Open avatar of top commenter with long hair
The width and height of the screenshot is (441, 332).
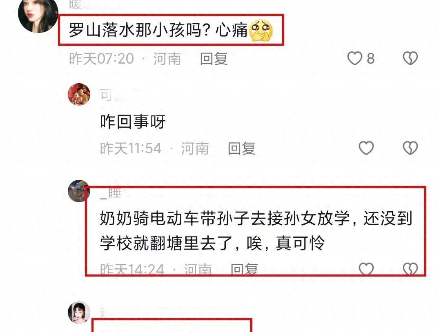[38, 15]
